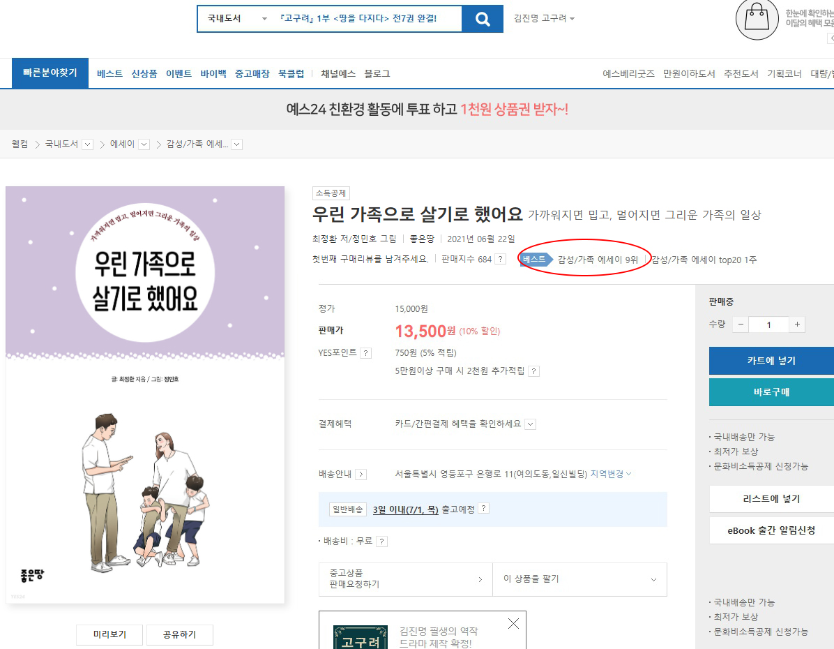Click 첫번째 구매리뷰를 남겨주세요 link
Viewport: 834px width, 649px height.
(370, 260)
